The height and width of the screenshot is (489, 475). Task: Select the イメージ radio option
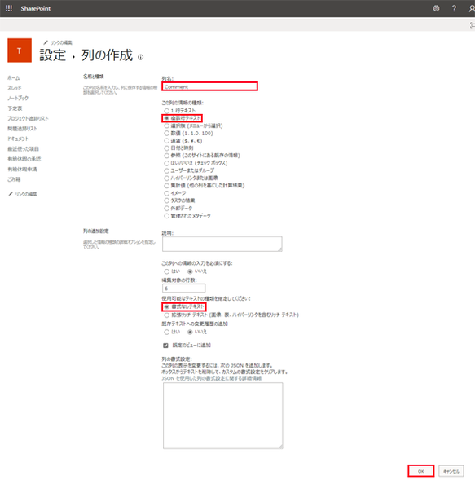(x=167, y=193)
